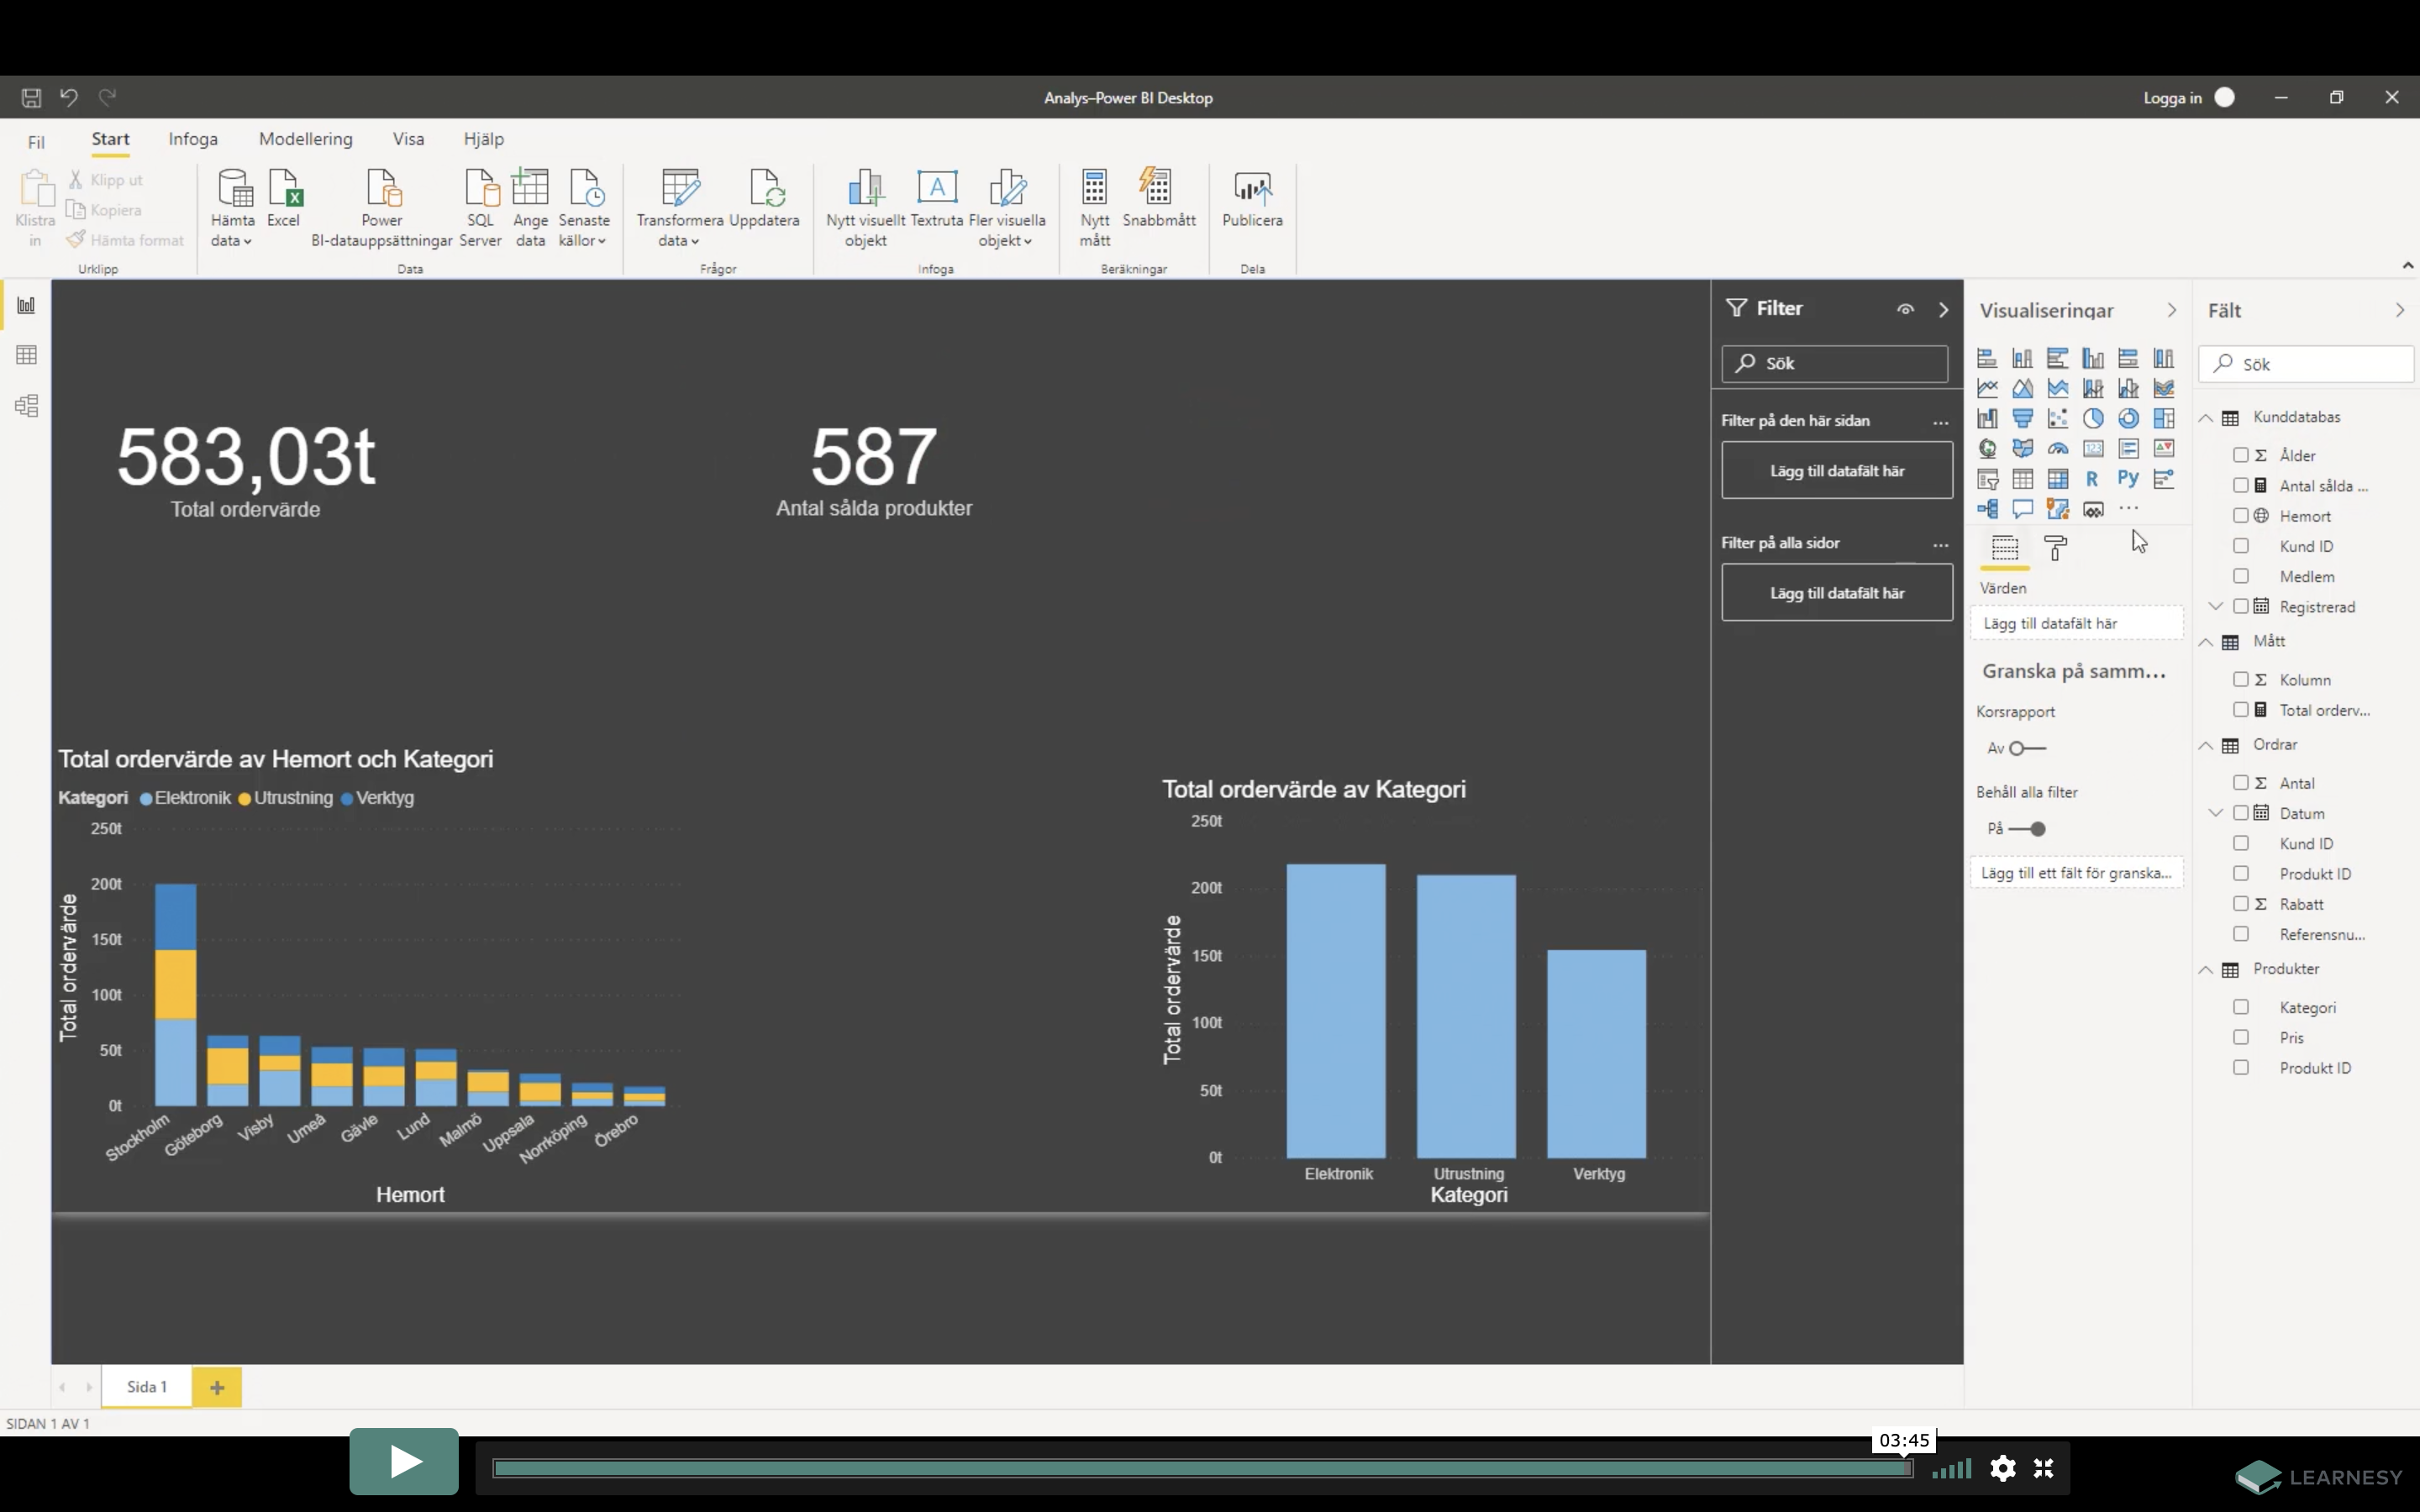Click the Textruta button
2420x1512 pixels.
point(937,198)
